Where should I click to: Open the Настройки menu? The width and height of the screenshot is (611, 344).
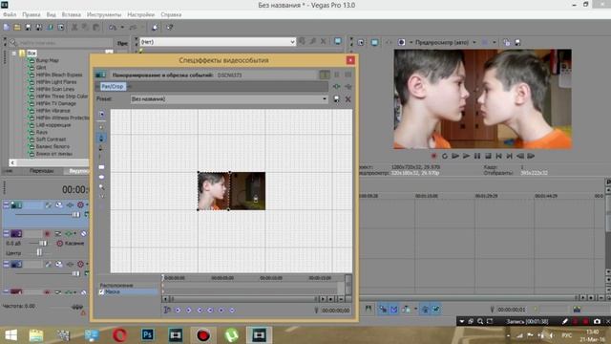coord(140,14)
